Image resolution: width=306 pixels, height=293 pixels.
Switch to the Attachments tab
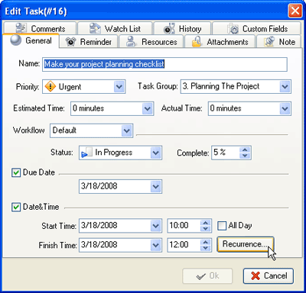220,41
